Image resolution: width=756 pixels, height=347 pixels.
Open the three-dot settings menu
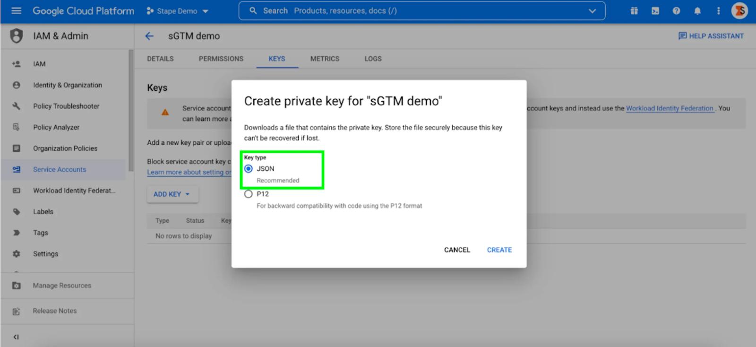(718, 11)
